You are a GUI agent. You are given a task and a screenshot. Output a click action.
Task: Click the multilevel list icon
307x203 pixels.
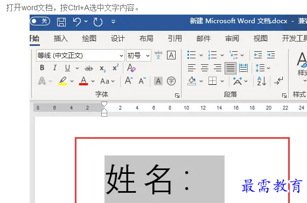[x=234, y=55]
